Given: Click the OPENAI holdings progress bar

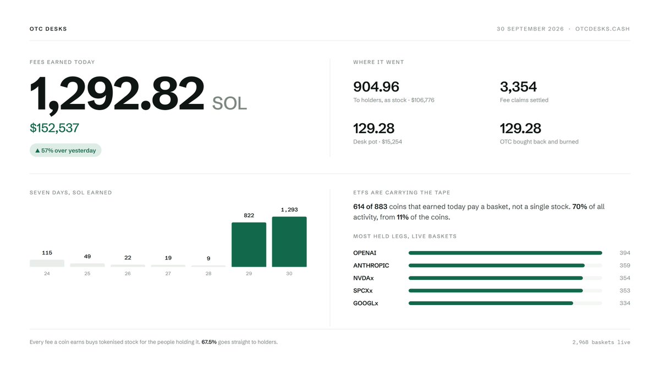Looking at the screenshot, I should pos(505,253).
